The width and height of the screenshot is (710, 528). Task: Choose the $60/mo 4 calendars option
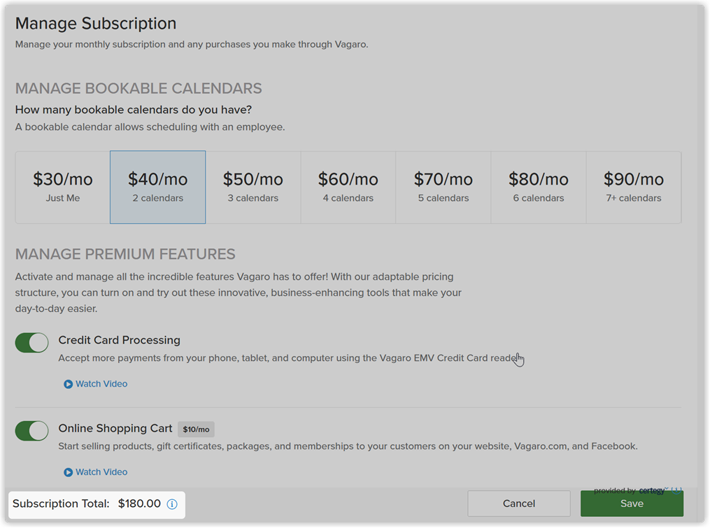[x=348, y=187]
